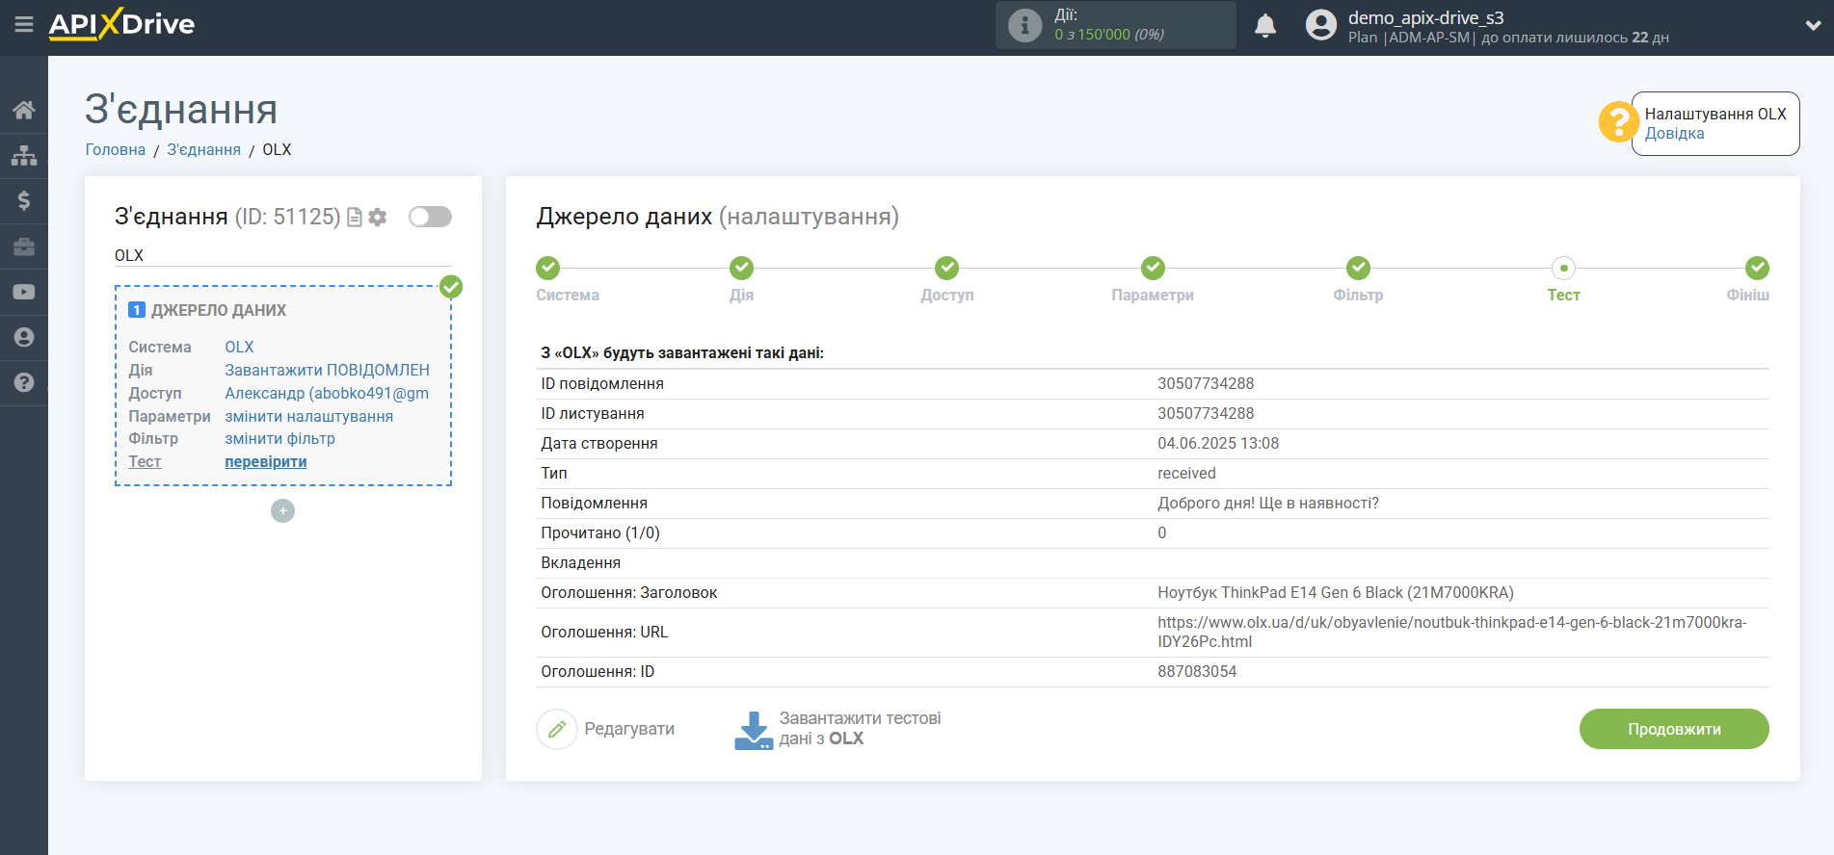Open Завантажити ПОВІДОМЛЕН action link
This screenshot has height=855, width=1834.
[x=328, y=371]
